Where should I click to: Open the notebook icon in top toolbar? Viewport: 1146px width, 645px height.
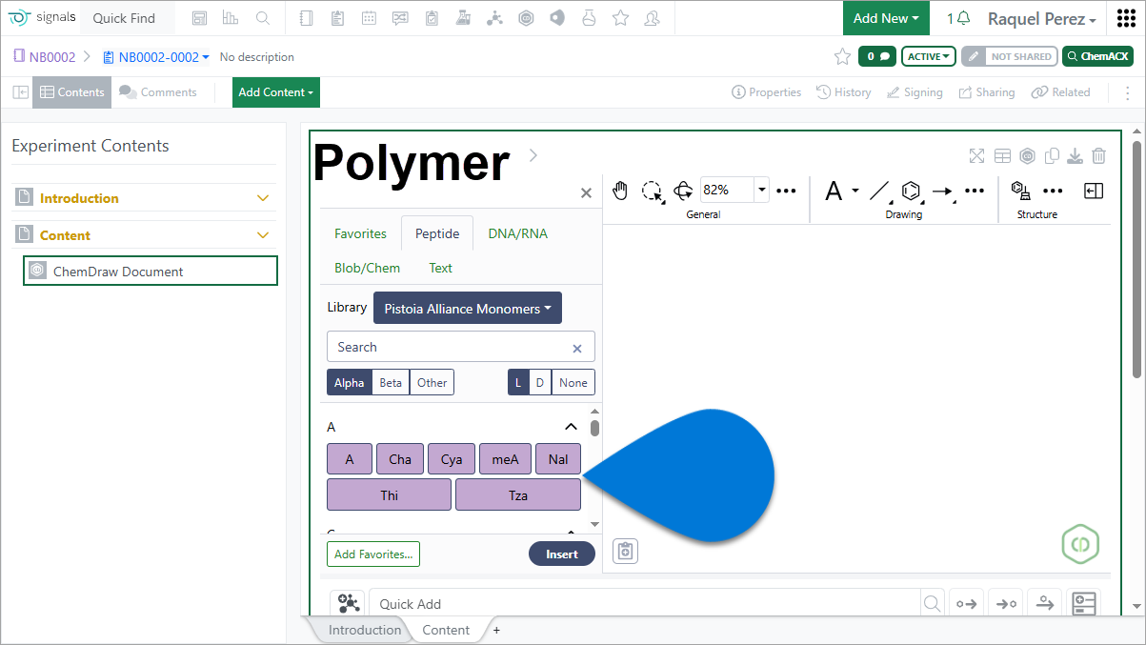[305, 18]
